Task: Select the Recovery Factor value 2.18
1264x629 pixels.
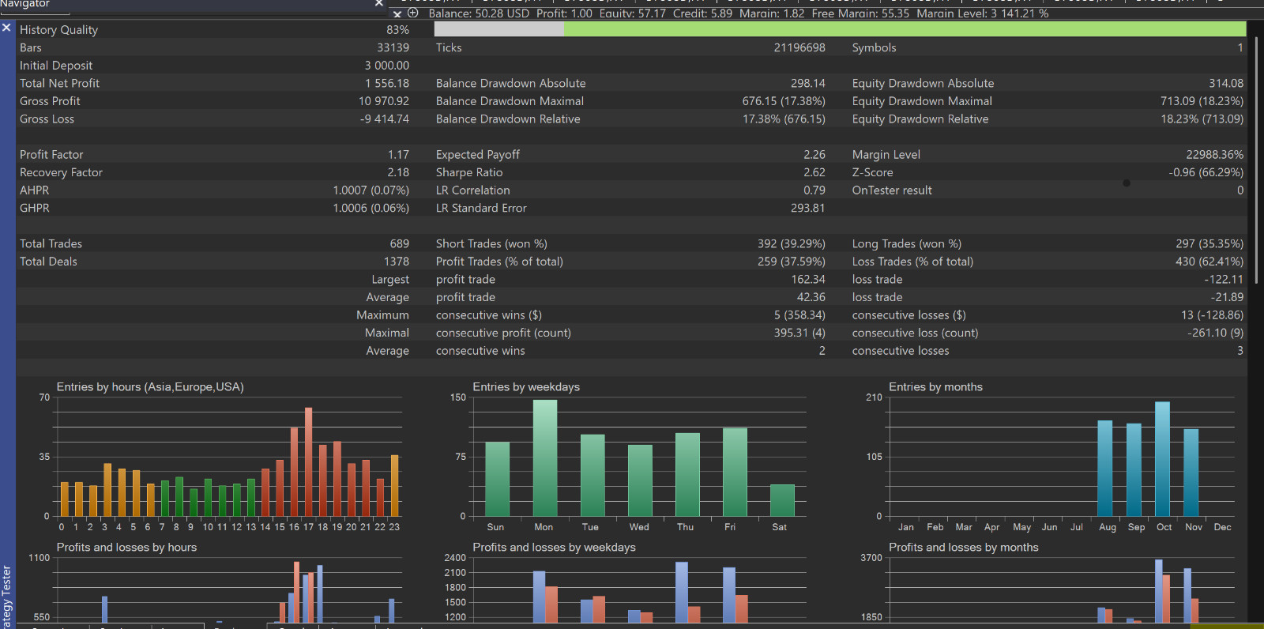Action: (398, 172)
